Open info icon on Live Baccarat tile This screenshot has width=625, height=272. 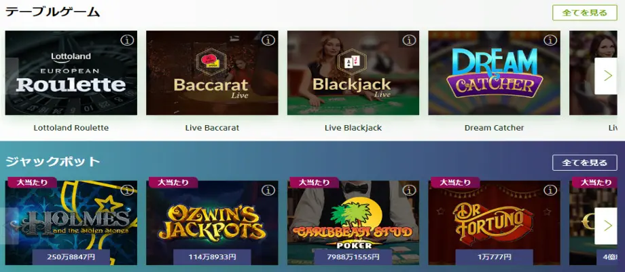(268, 40)
